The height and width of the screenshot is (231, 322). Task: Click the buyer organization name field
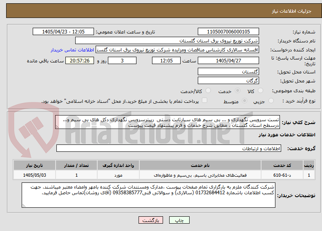[167, 41]
